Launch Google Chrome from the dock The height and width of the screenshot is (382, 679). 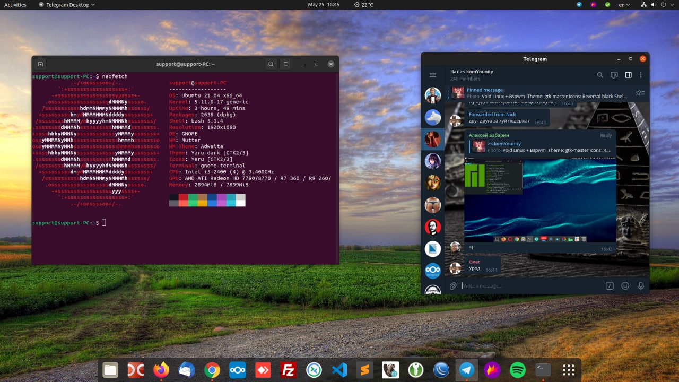click(x=212, y=370)
